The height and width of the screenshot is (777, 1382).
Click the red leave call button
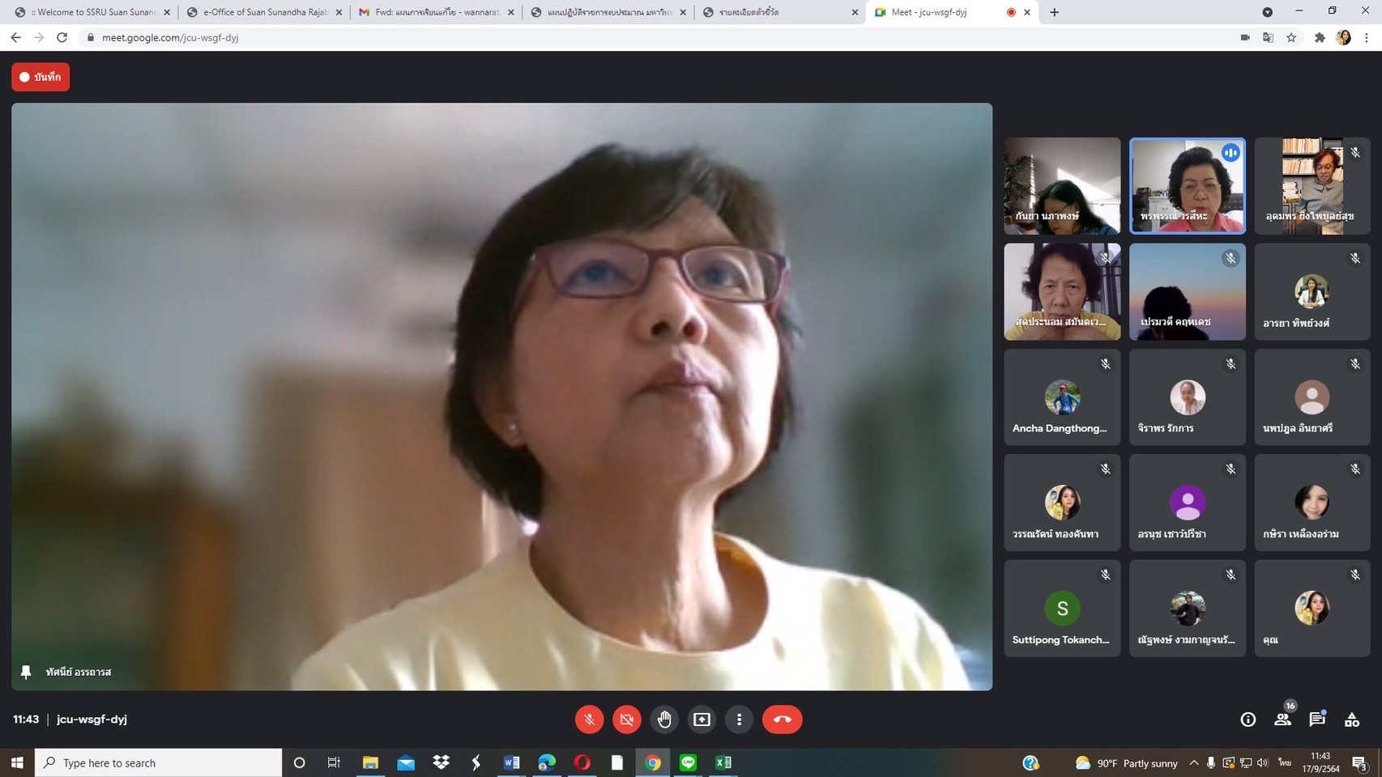(782, 719)
